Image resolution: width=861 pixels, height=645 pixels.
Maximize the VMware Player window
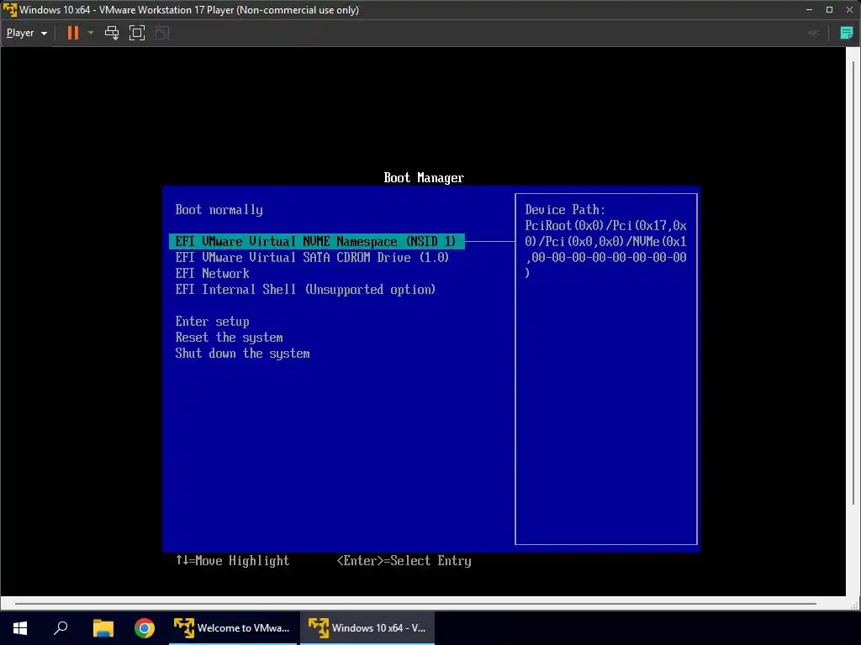click(829, 10)
